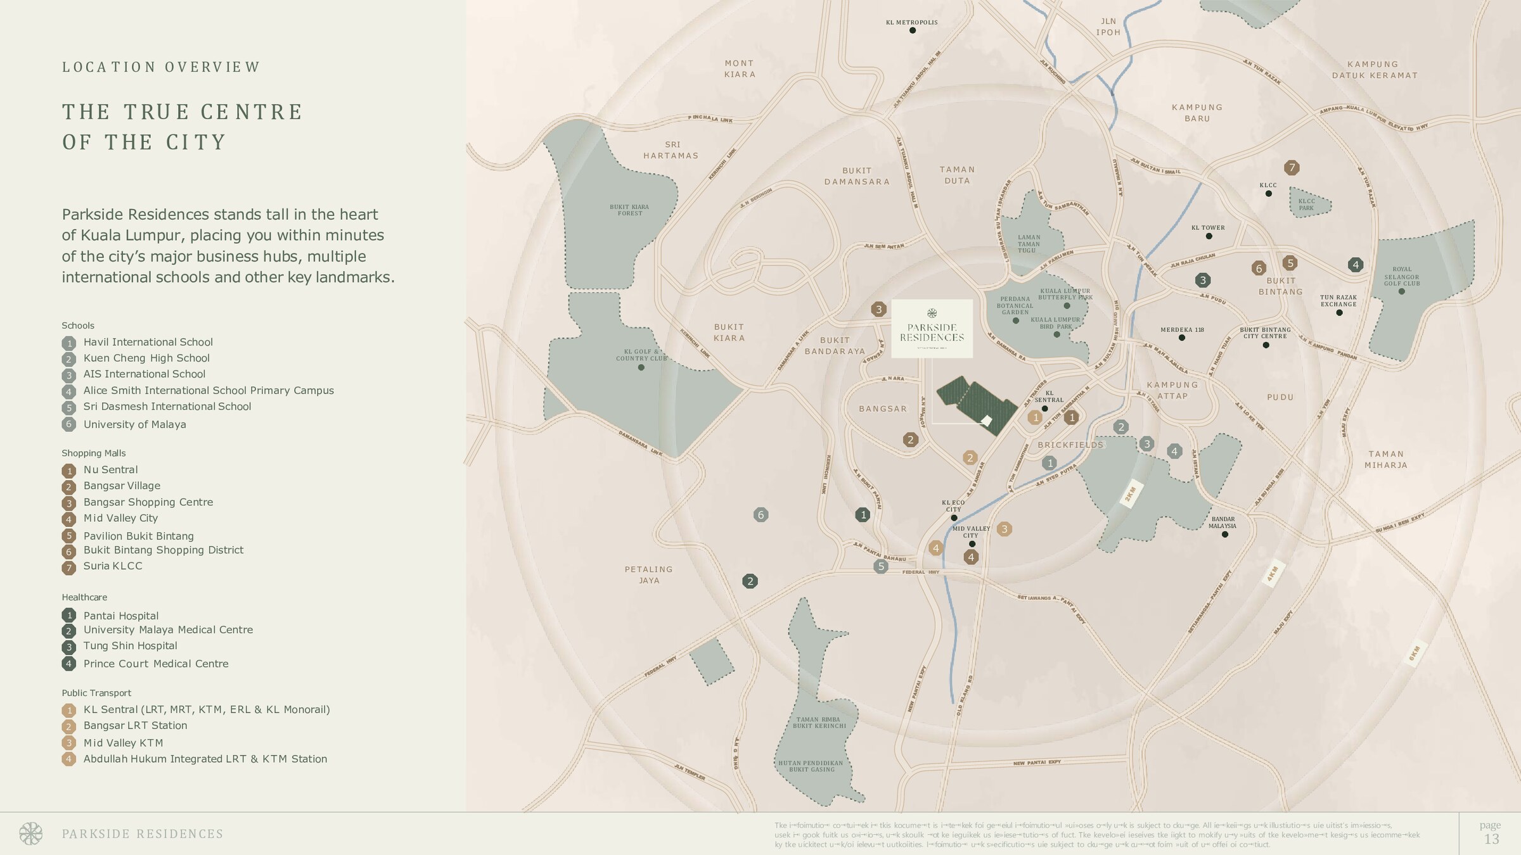Click the Suria KLCC number 7 map marker
1521x855 pixels.
[x=1292, y=168]
